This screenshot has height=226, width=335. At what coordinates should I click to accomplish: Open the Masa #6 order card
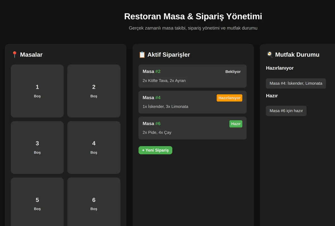pos(192,128)
